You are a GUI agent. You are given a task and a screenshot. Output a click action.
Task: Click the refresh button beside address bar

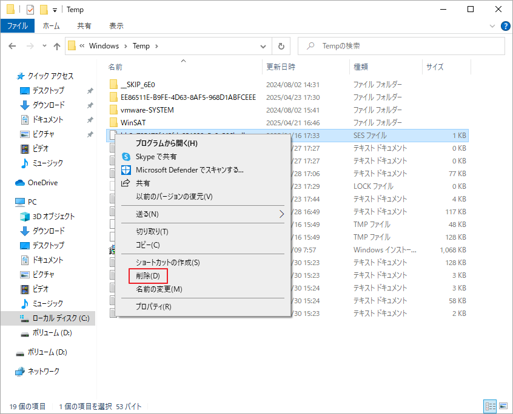coord(281,46)
